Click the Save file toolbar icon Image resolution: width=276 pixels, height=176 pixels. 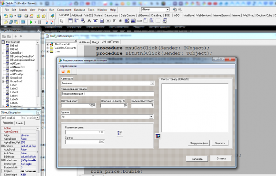point(20,16)
